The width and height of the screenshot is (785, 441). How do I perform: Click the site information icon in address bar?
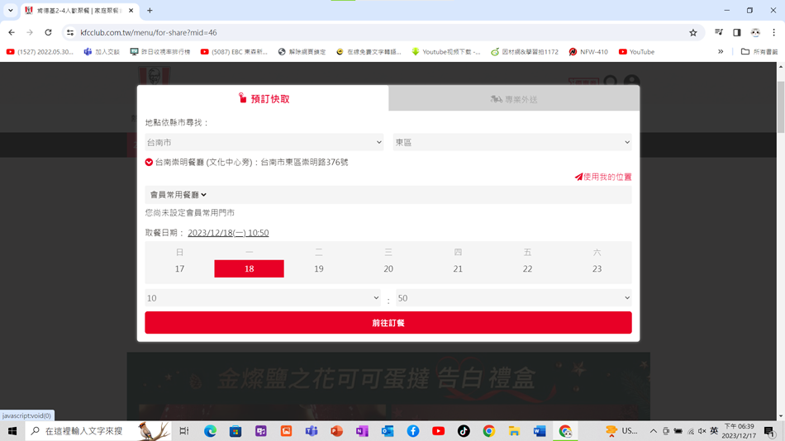pyautogui.click(x=70, y=32)
